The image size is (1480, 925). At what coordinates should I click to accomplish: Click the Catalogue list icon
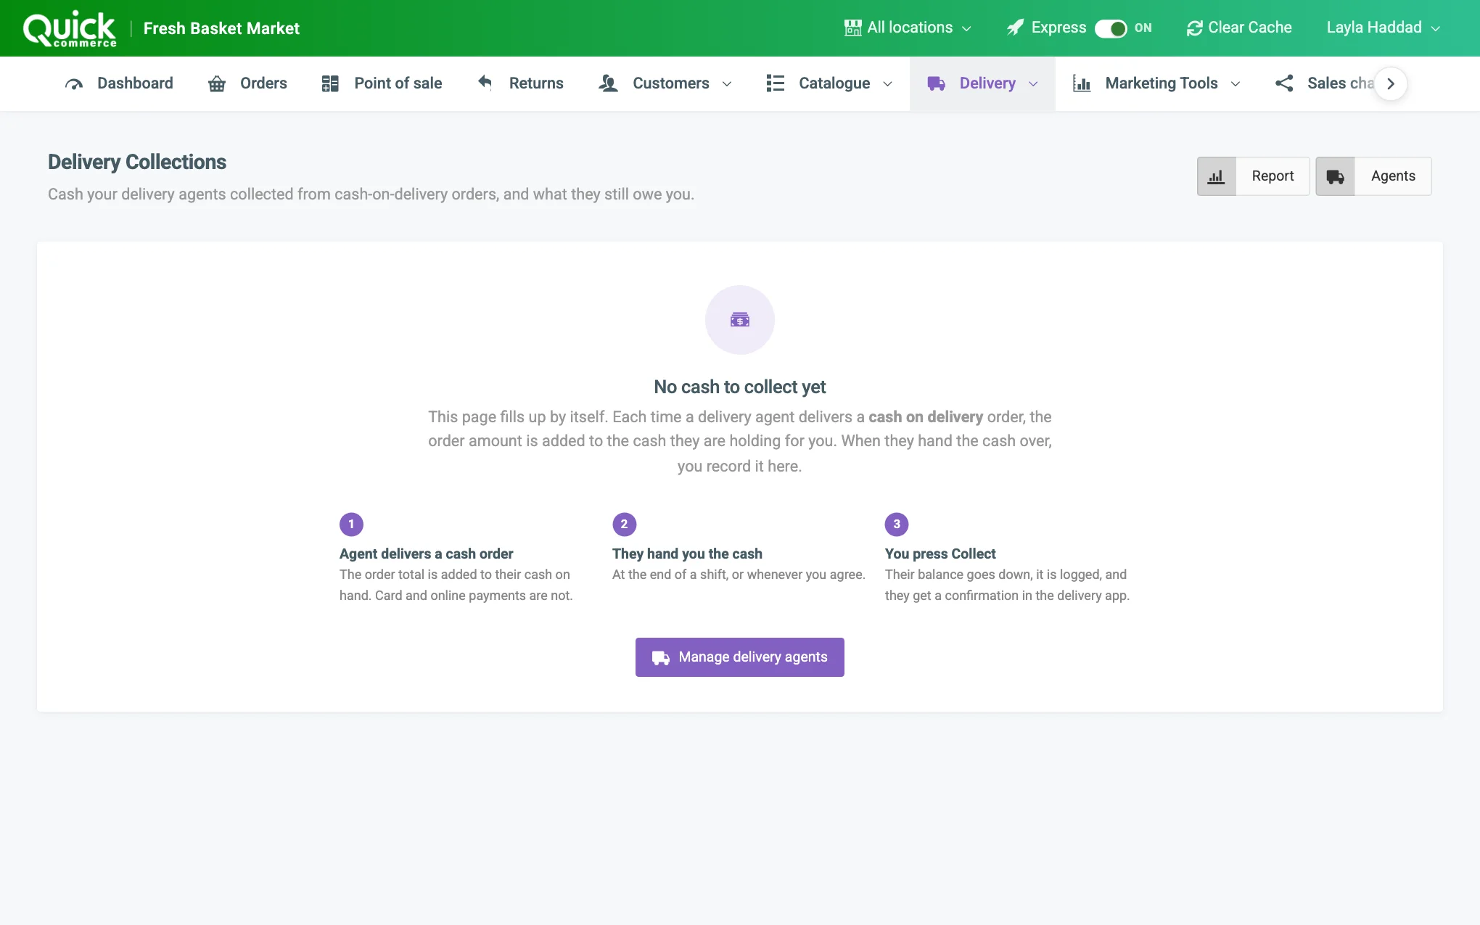776,83
